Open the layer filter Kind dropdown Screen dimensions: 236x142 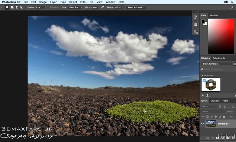[209, 107]
